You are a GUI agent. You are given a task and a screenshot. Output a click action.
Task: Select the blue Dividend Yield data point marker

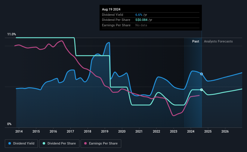coord(202,74)
